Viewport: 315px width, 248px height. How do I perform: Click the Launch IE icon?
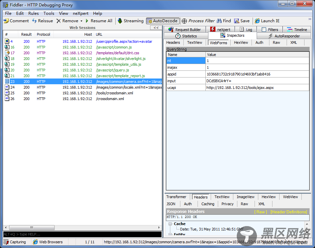(x=257, y=21)
